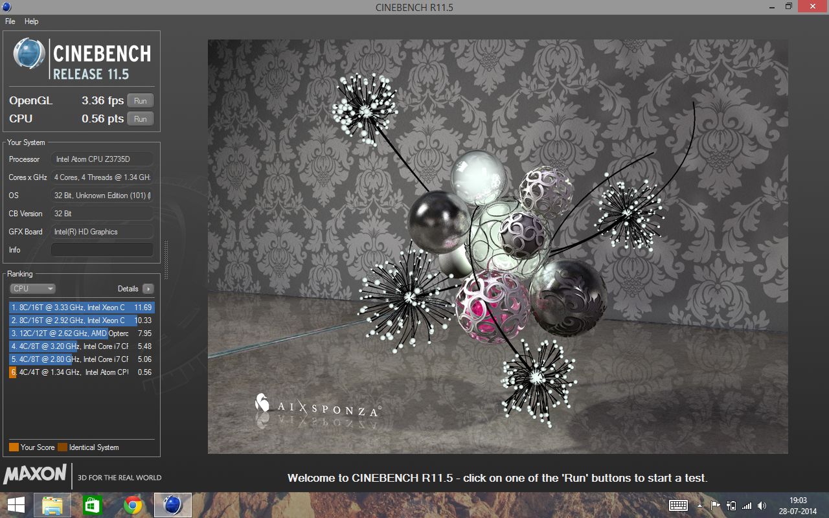
Task: Click the Identical System brown legend swatch
Action: pos(62,447)
